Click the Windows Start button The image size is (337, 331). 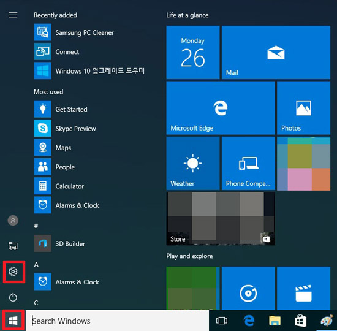coord(13,321)
